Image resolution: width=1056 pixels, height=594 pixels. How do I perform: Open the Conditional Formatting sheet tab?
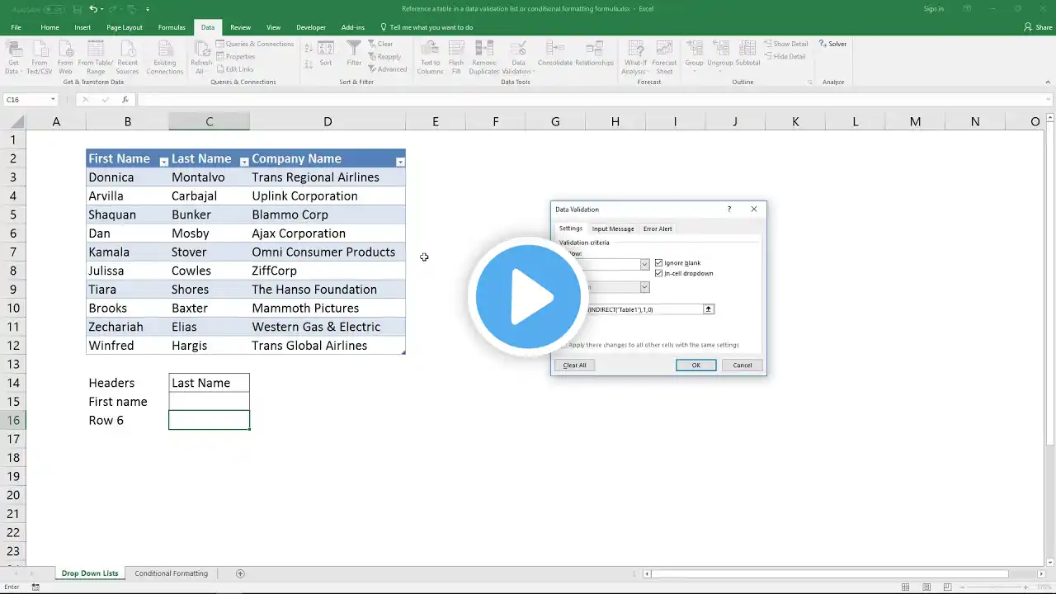click(171, 573)
